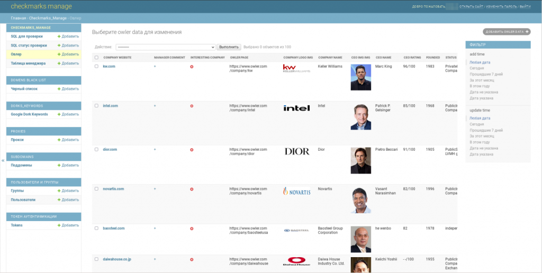Image resolution: width=542 pixels, height=273 pixels.
Task: Sort by FOUNDED column header
Action: coord(433,58)
